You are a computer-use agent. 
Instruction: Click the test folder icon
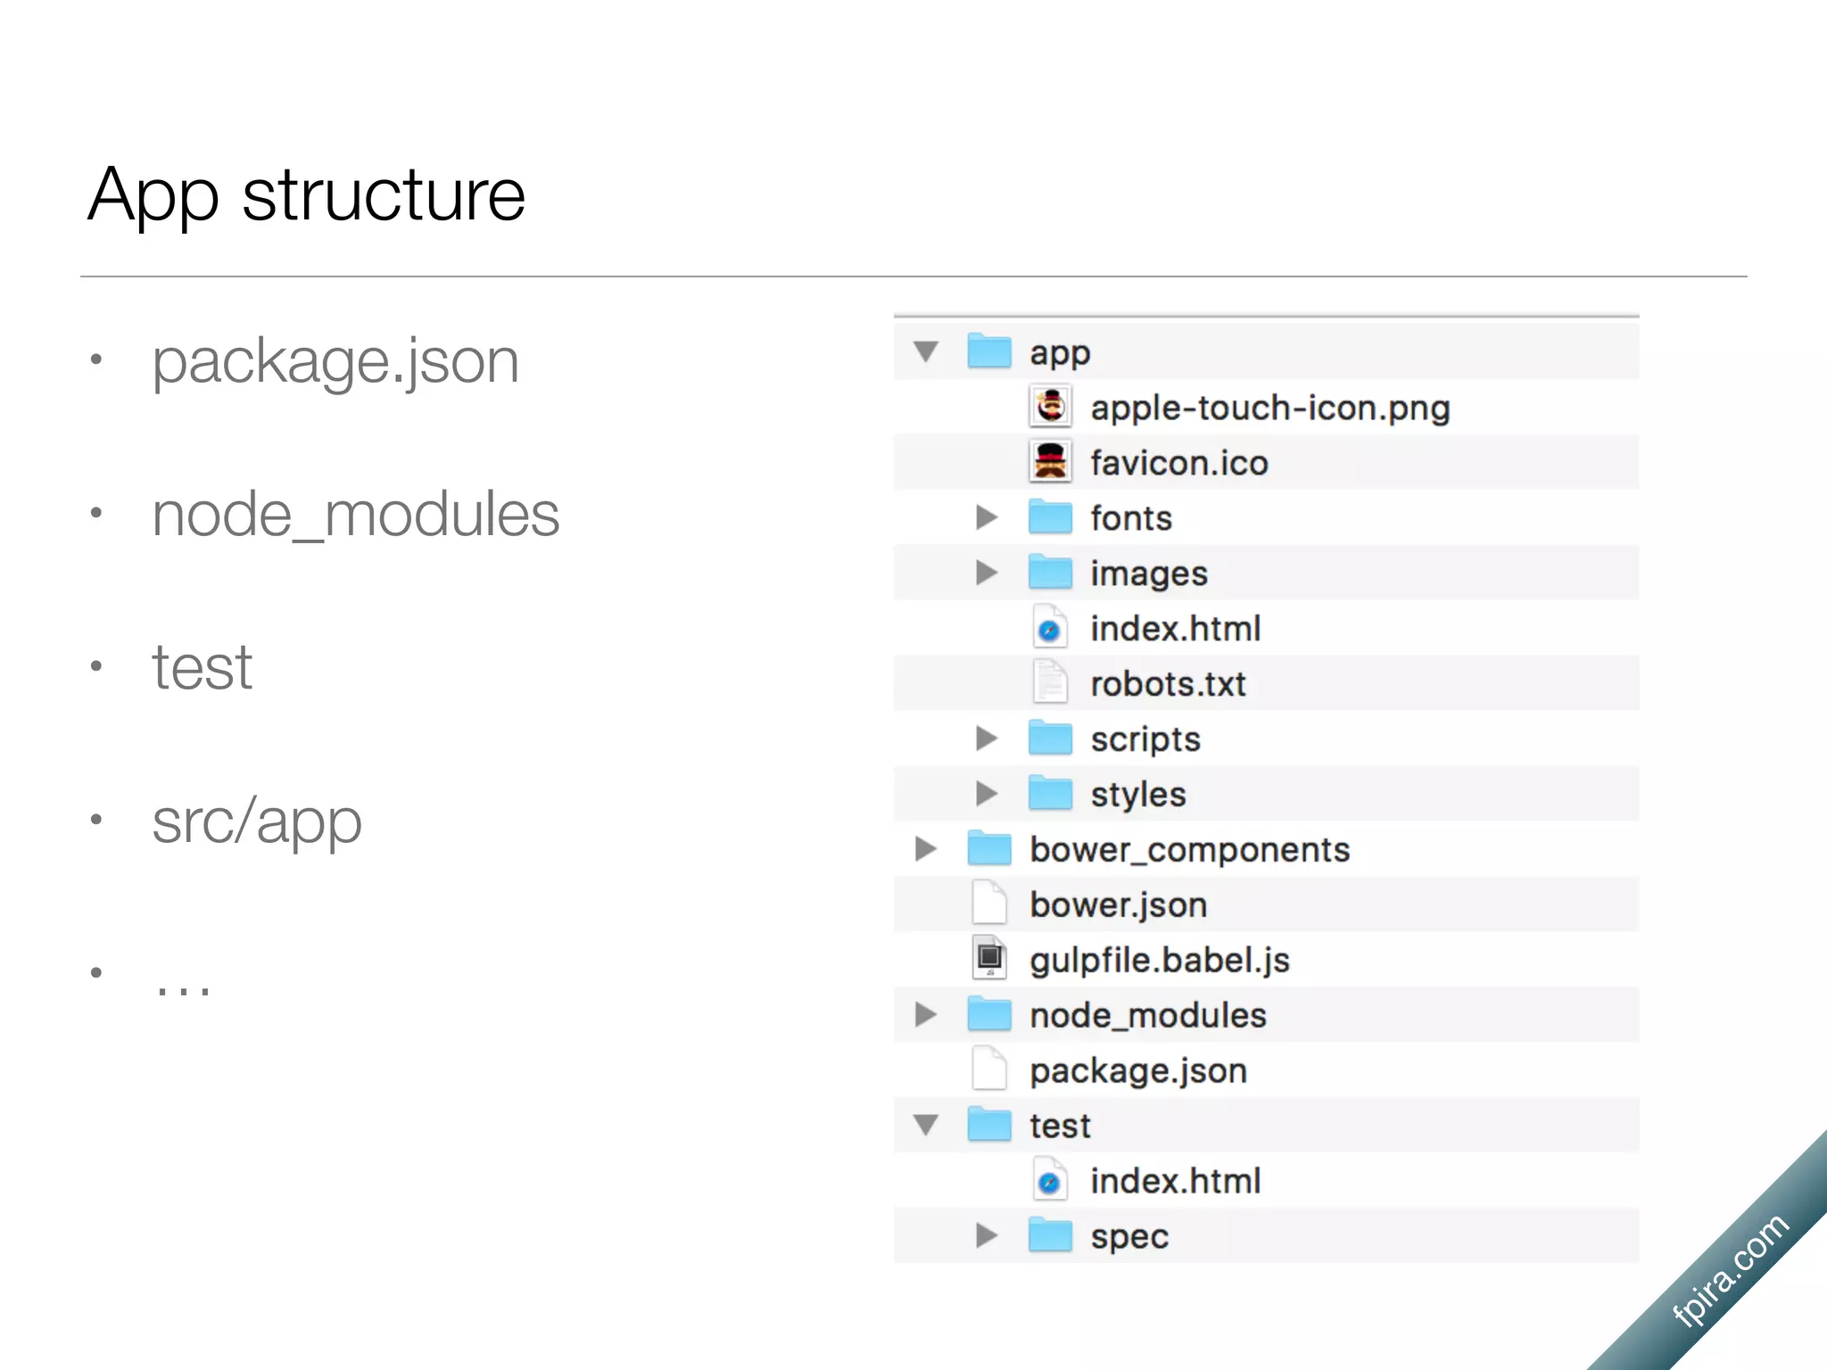[989, 1125]
